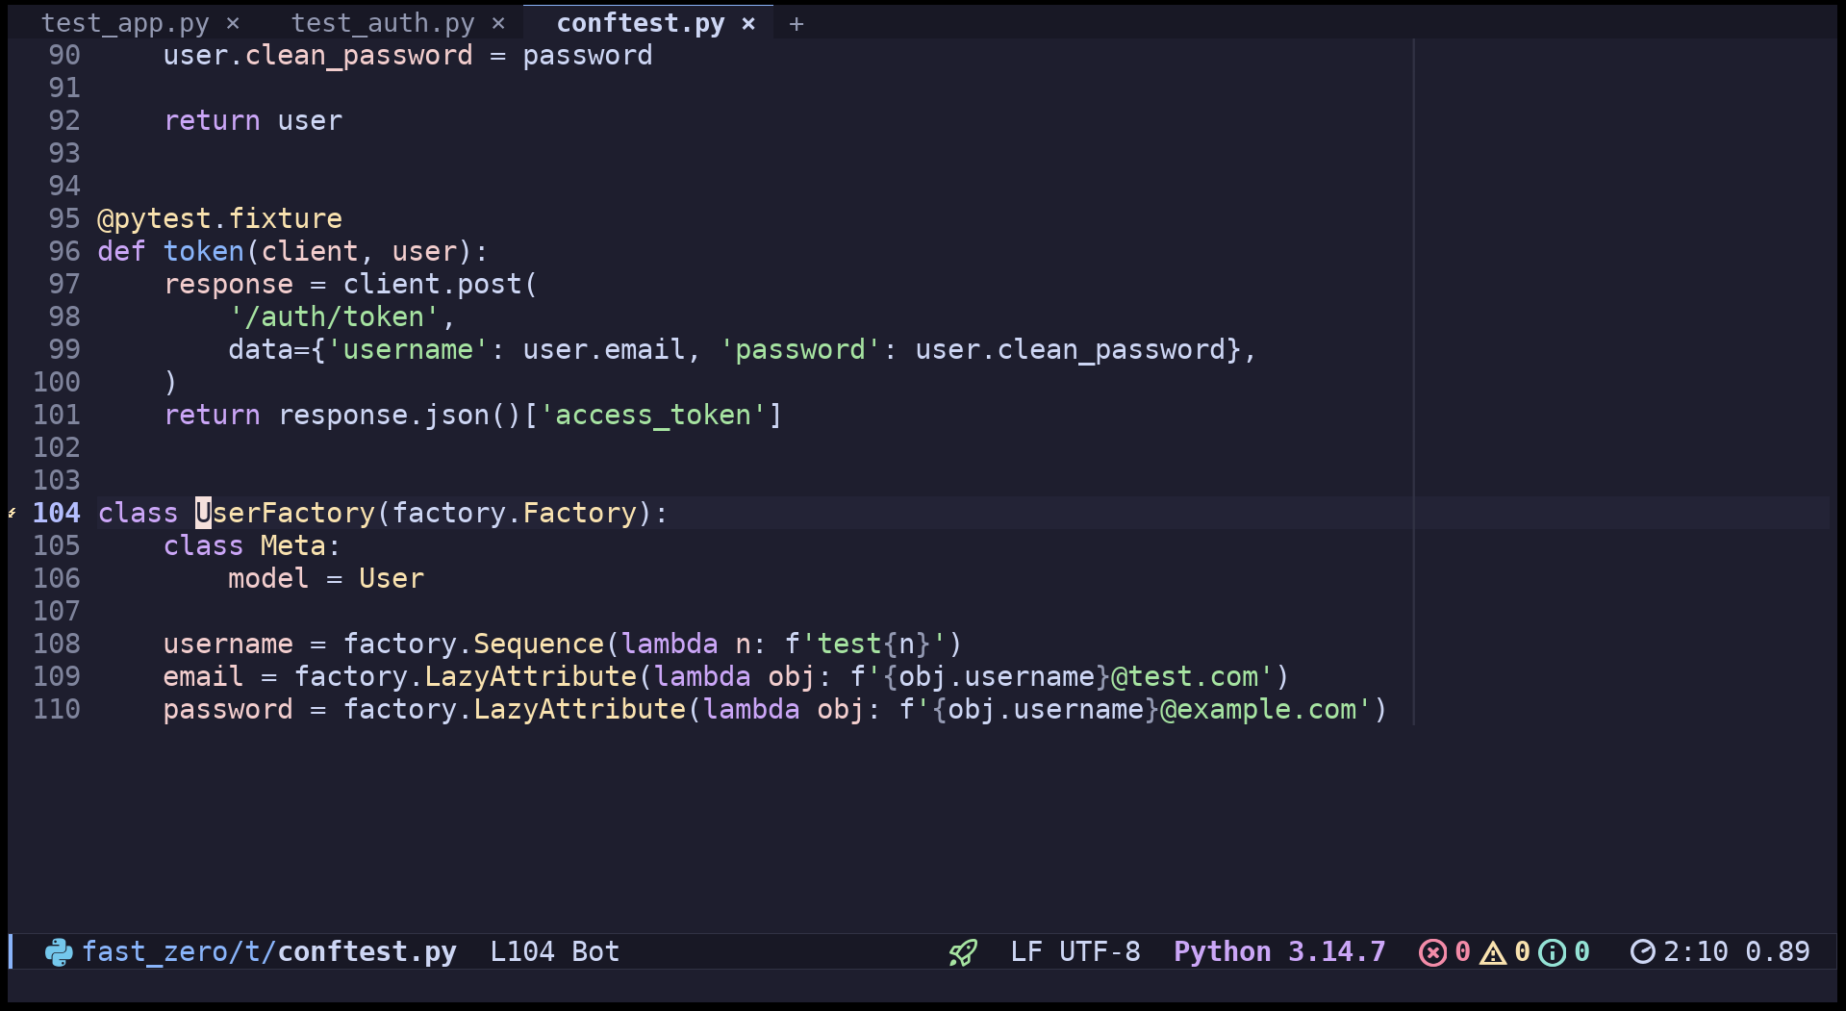Click the sign marker beside line 104
This screenshot has width=1846, height=1011.
(13, 514)
